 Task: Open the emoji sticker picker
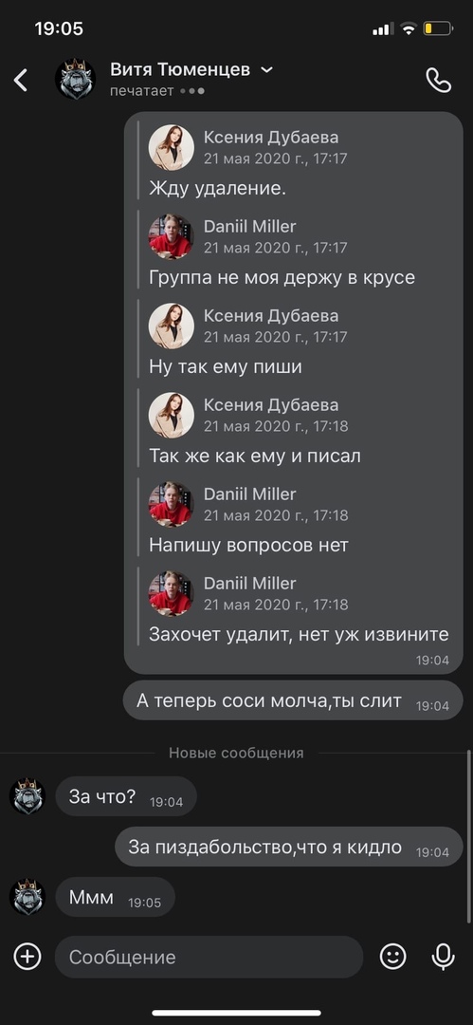pos(392,957)
